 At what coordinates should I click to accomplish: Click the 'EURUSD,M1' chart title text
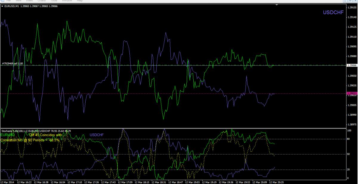pos(12,6)
